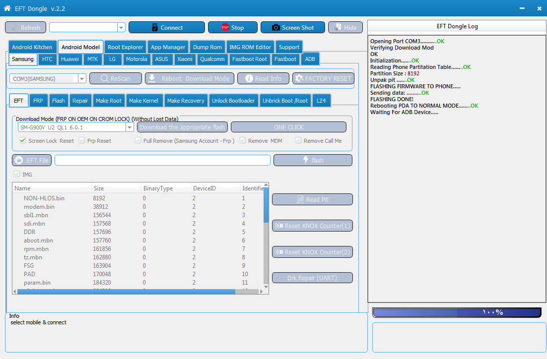This screenshot has width=547, height=359.
Task: Toggle Remove Call Me checkbox
Action: [x=298, y=140]
